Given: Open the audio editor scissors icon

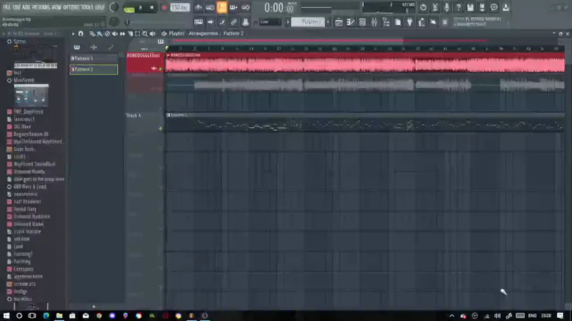Looking at the screenshot, I should pos(435,7).
